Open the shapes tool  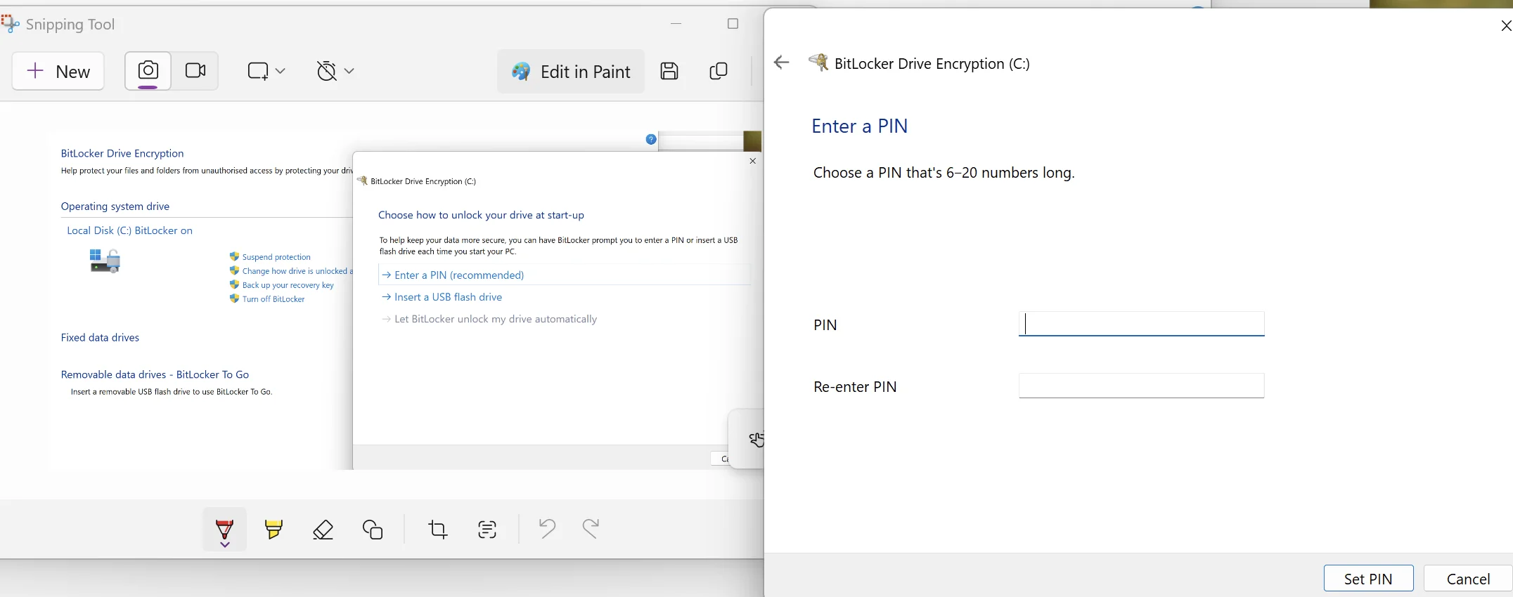pos(373,529)
